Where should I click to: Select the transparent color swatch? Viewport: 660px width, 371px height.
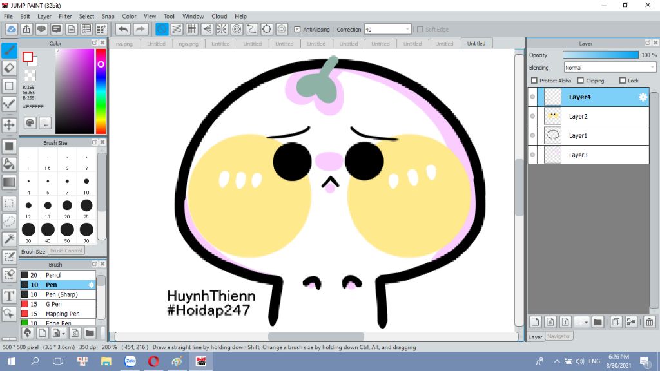[x=30, y=75]
